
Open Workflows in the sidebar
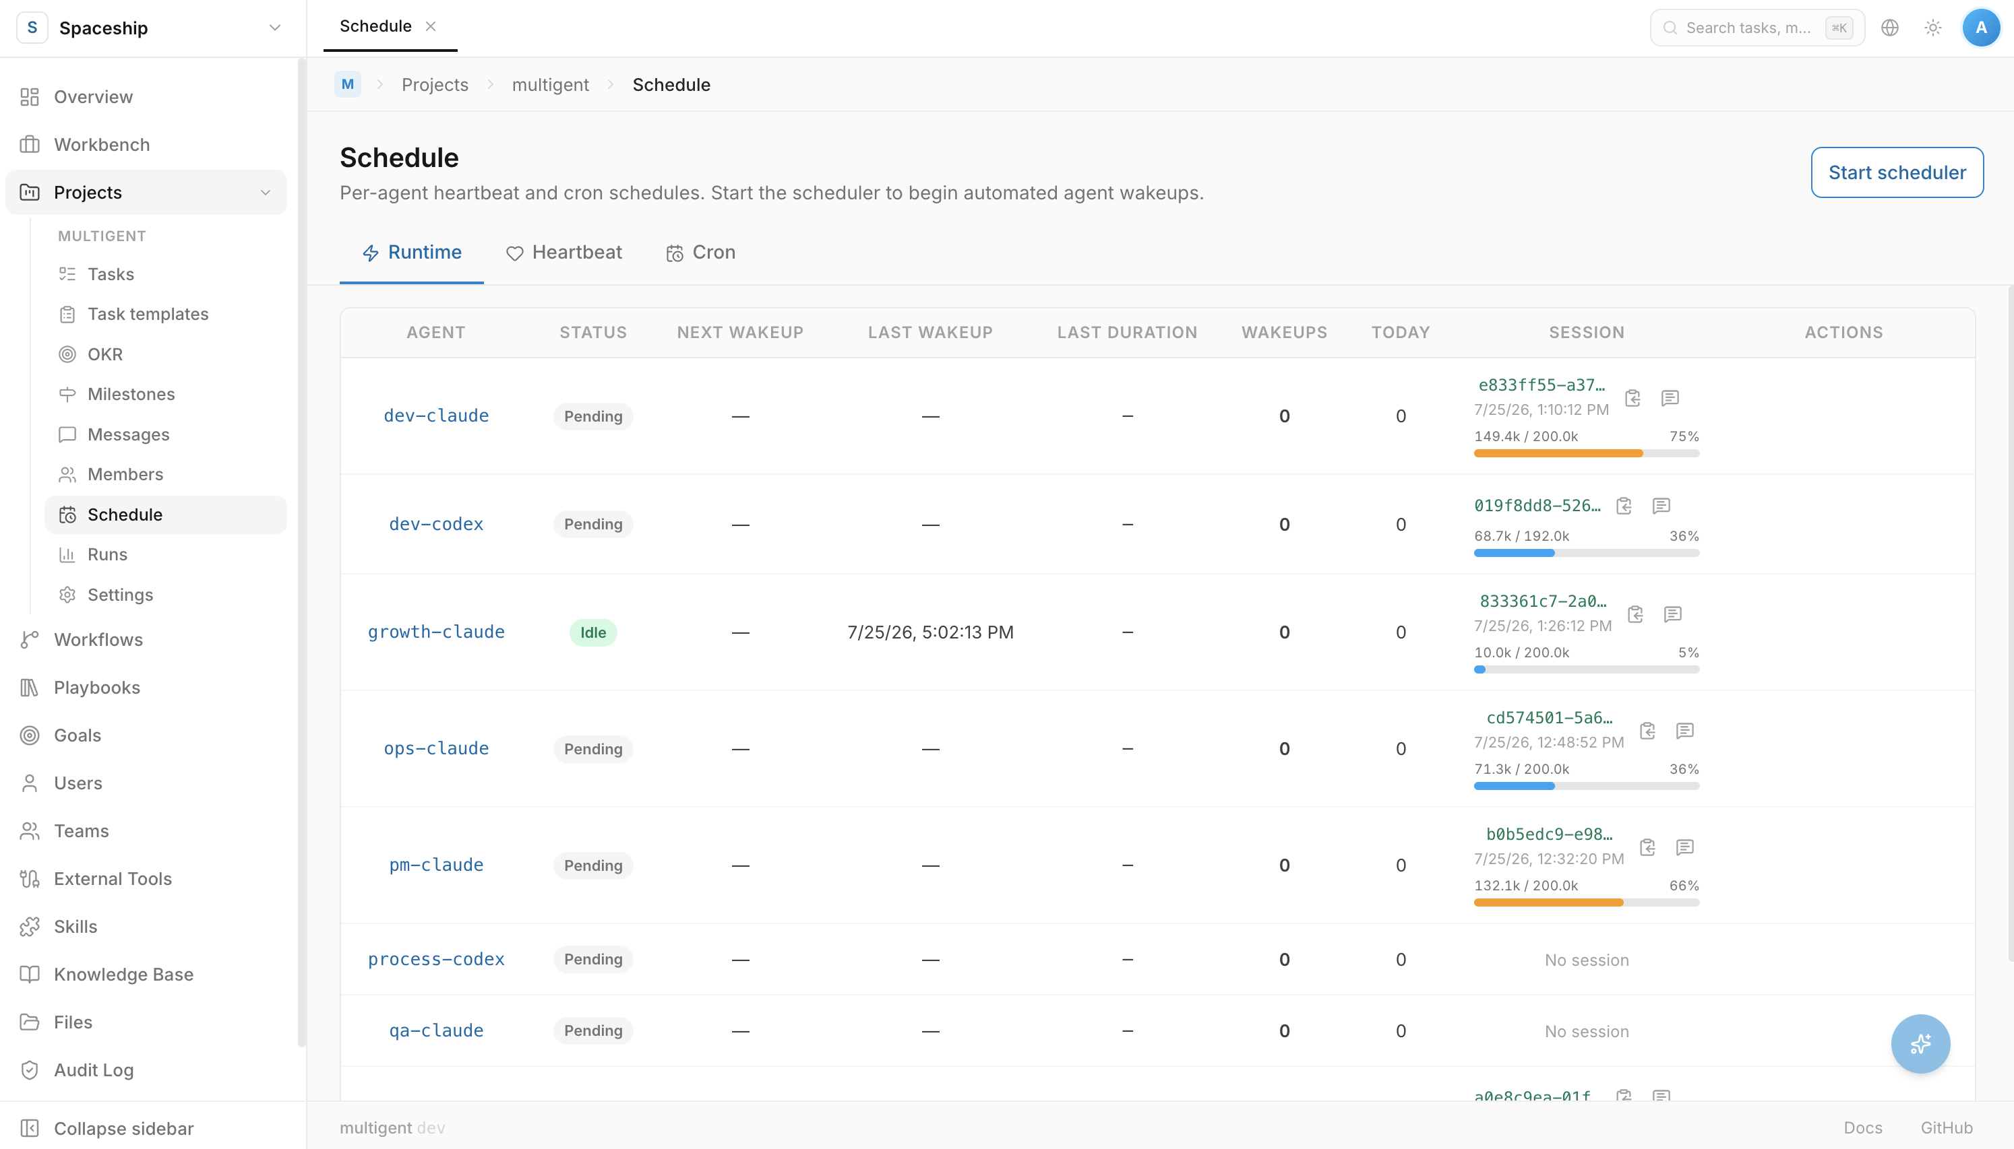pos(146,639)
